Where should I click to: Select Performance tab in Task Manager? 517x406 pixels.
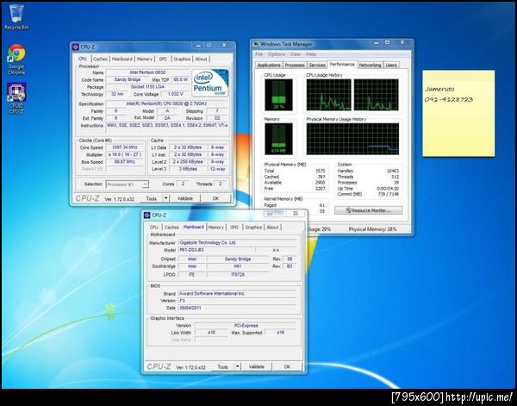[x=342, y=65]
